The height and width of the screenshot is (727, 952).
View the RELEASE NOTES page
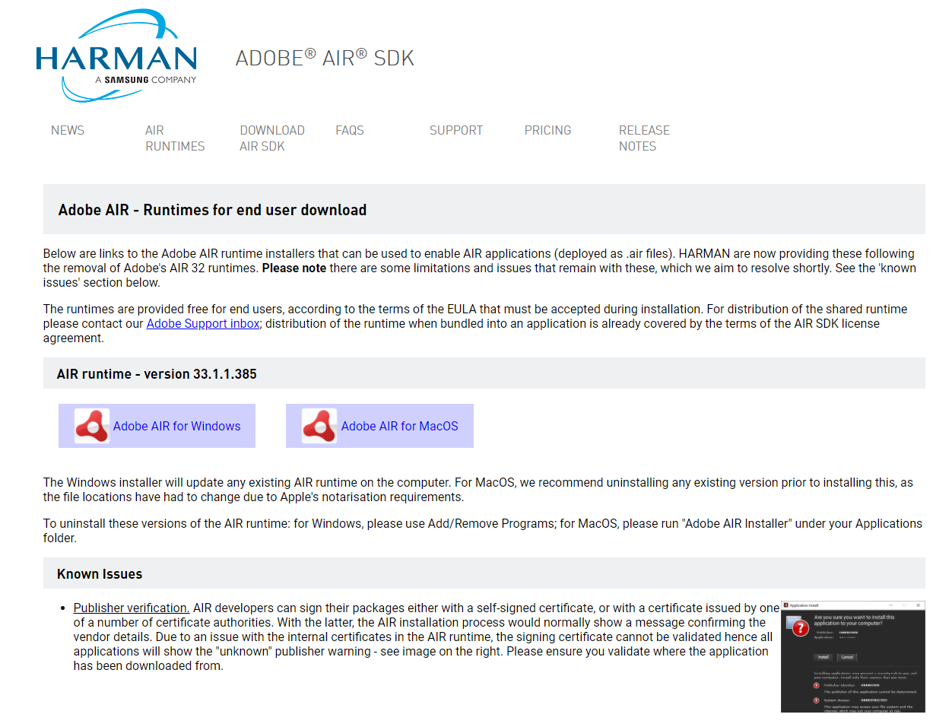point(644,138)
